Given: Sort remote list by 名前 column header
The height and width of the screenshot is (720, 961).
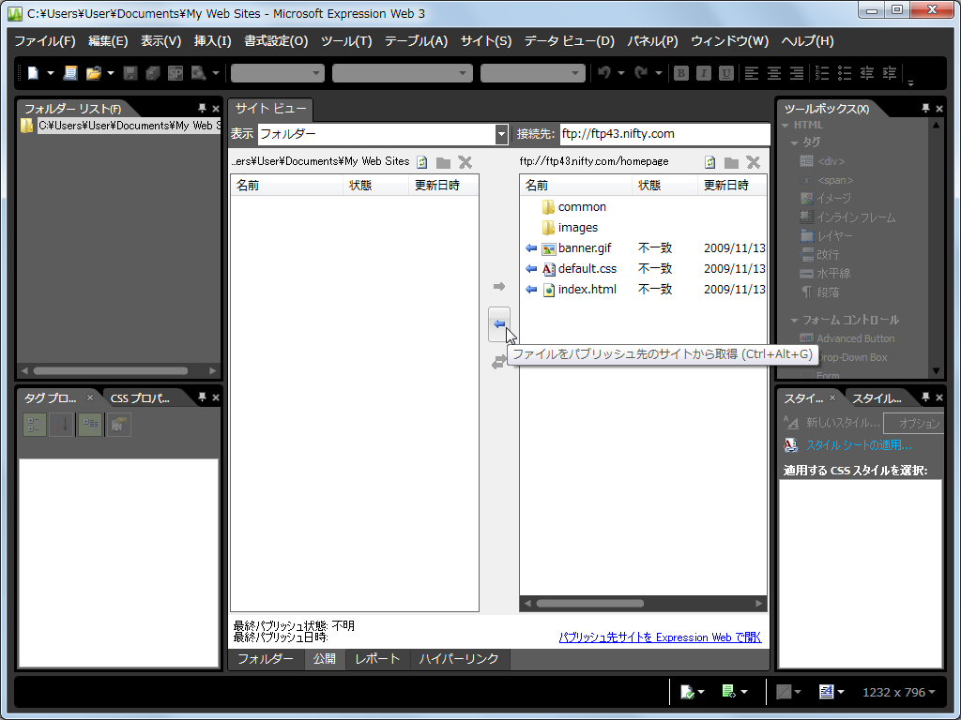Looking at the screenshot, I should click(575, 186).
